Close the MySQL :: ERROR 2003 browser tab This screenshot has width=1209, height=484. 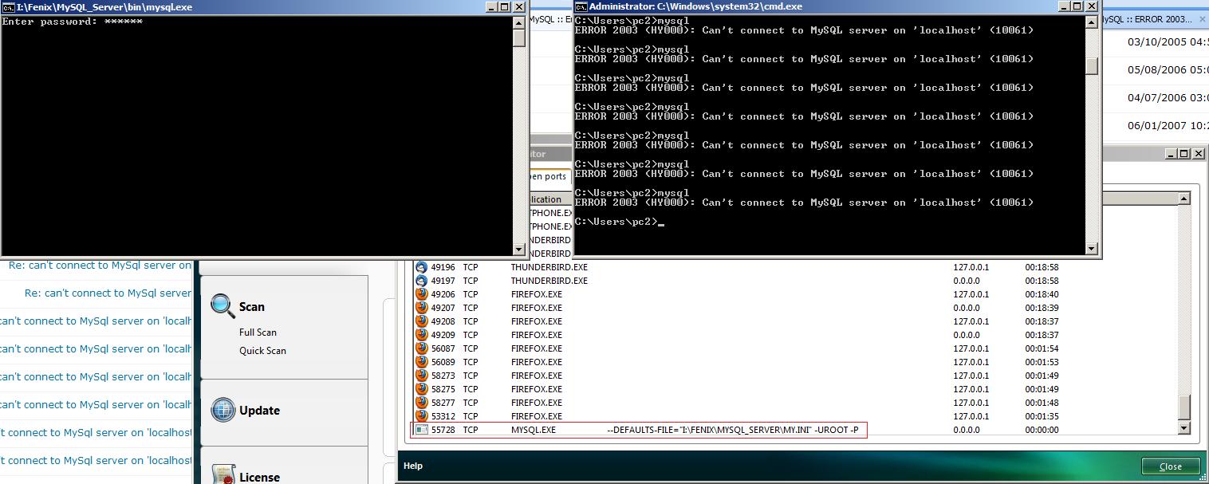(1200, 19)
